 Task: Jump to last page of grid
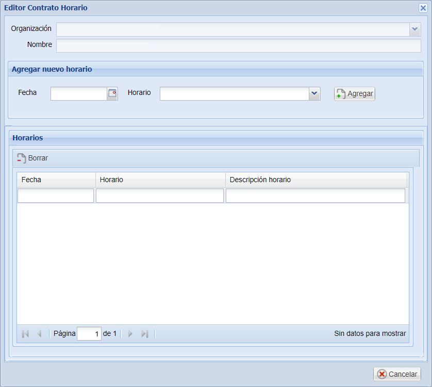click(x=145, y=334)
